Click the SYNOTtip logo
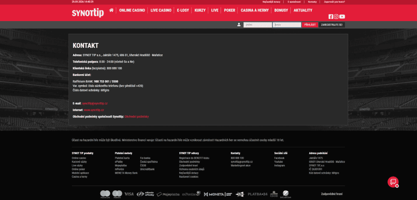 pos(88,13)
